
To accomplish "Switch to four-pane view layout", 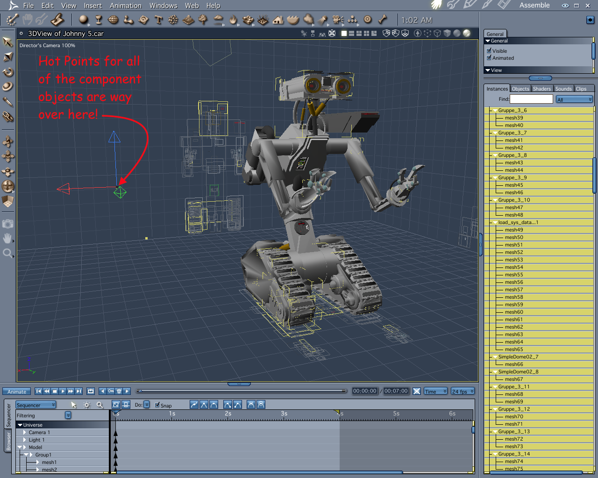I will pyautogui.click(x=367, y=34).
